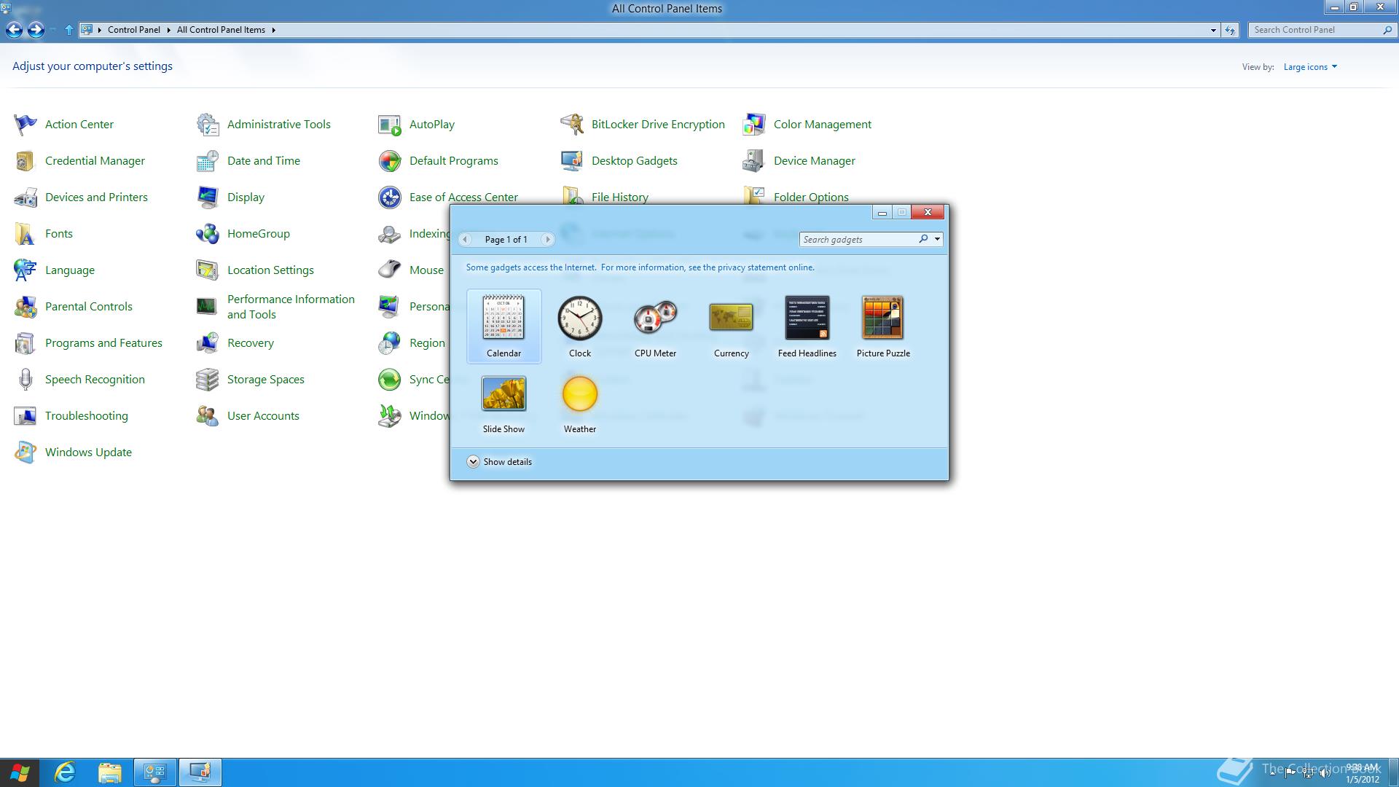
Task: Click the Date and Time icon
Action: [x=208, y=161]
